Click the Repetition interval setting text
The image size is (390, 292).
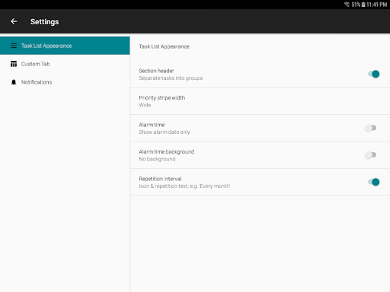coord(160,179)
